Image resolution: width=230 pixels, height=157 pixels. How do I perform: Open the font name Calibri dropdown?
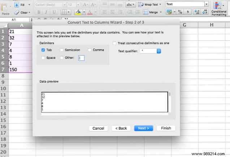[64, 5]
